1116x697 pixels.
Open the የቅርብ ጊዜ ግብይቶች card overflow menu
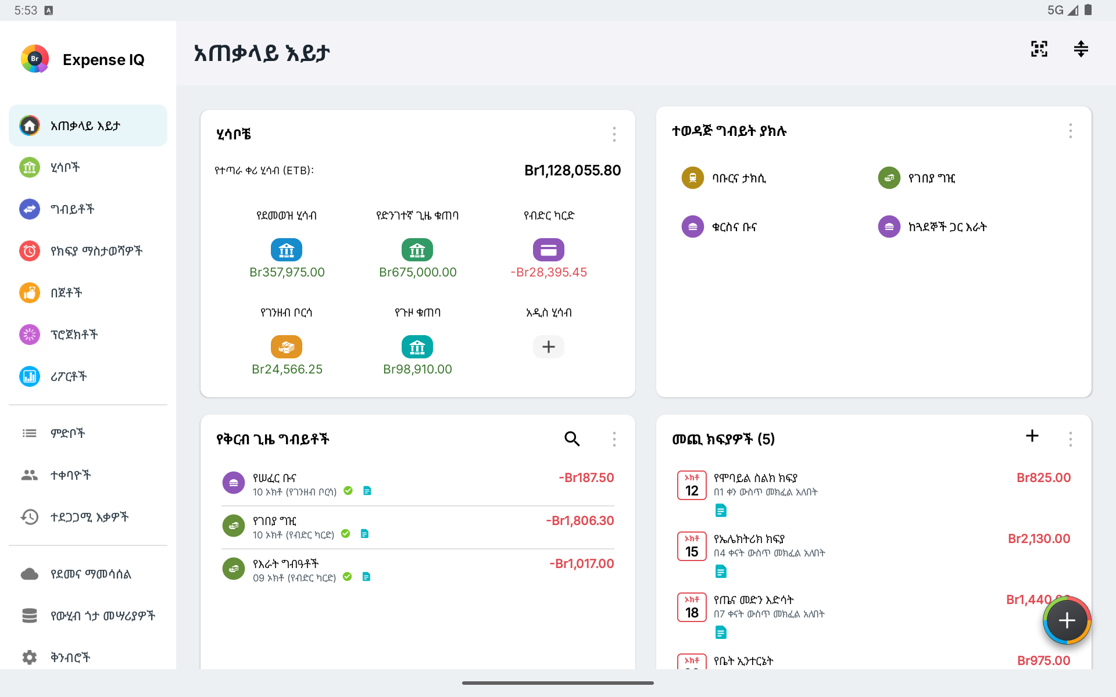614,439
